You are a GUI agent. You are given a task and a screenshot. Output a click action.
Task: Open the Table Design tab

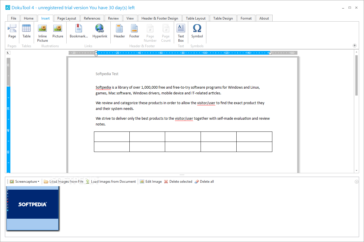(x=223, y=18)
